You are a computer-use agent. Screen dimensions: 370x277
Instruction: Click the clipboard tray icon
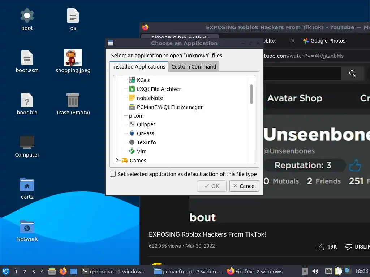pos(338,271)
